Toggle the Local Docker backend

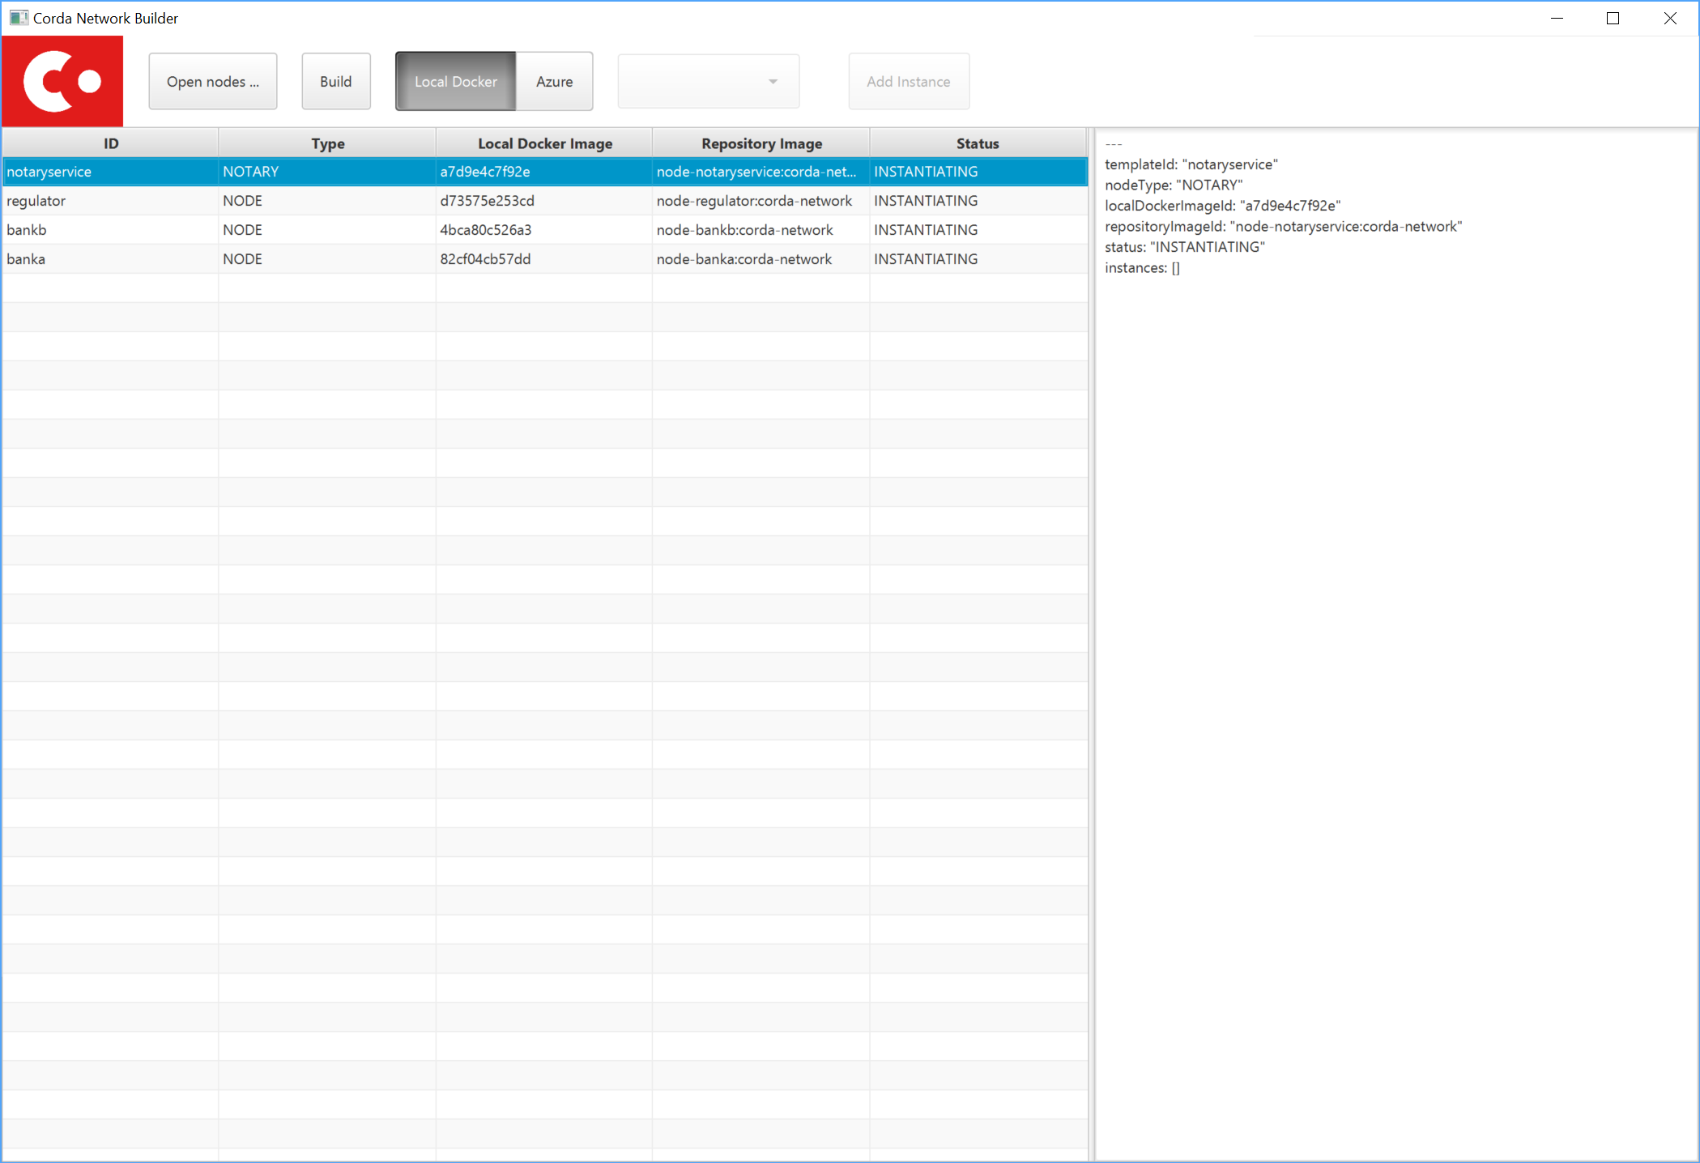456,82
